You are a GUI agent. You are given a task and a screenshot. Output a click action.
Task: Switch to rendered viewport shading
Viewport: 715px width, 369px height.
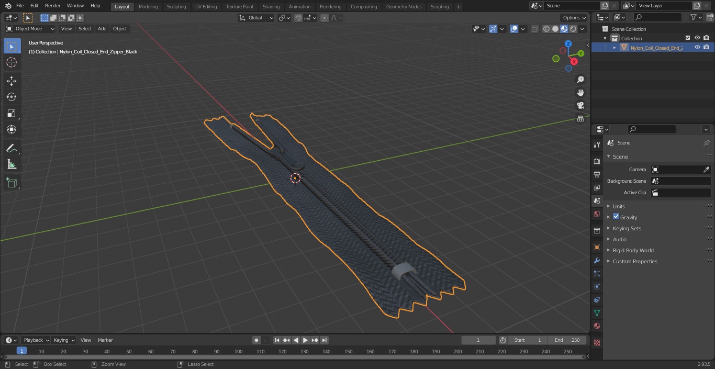573,29
